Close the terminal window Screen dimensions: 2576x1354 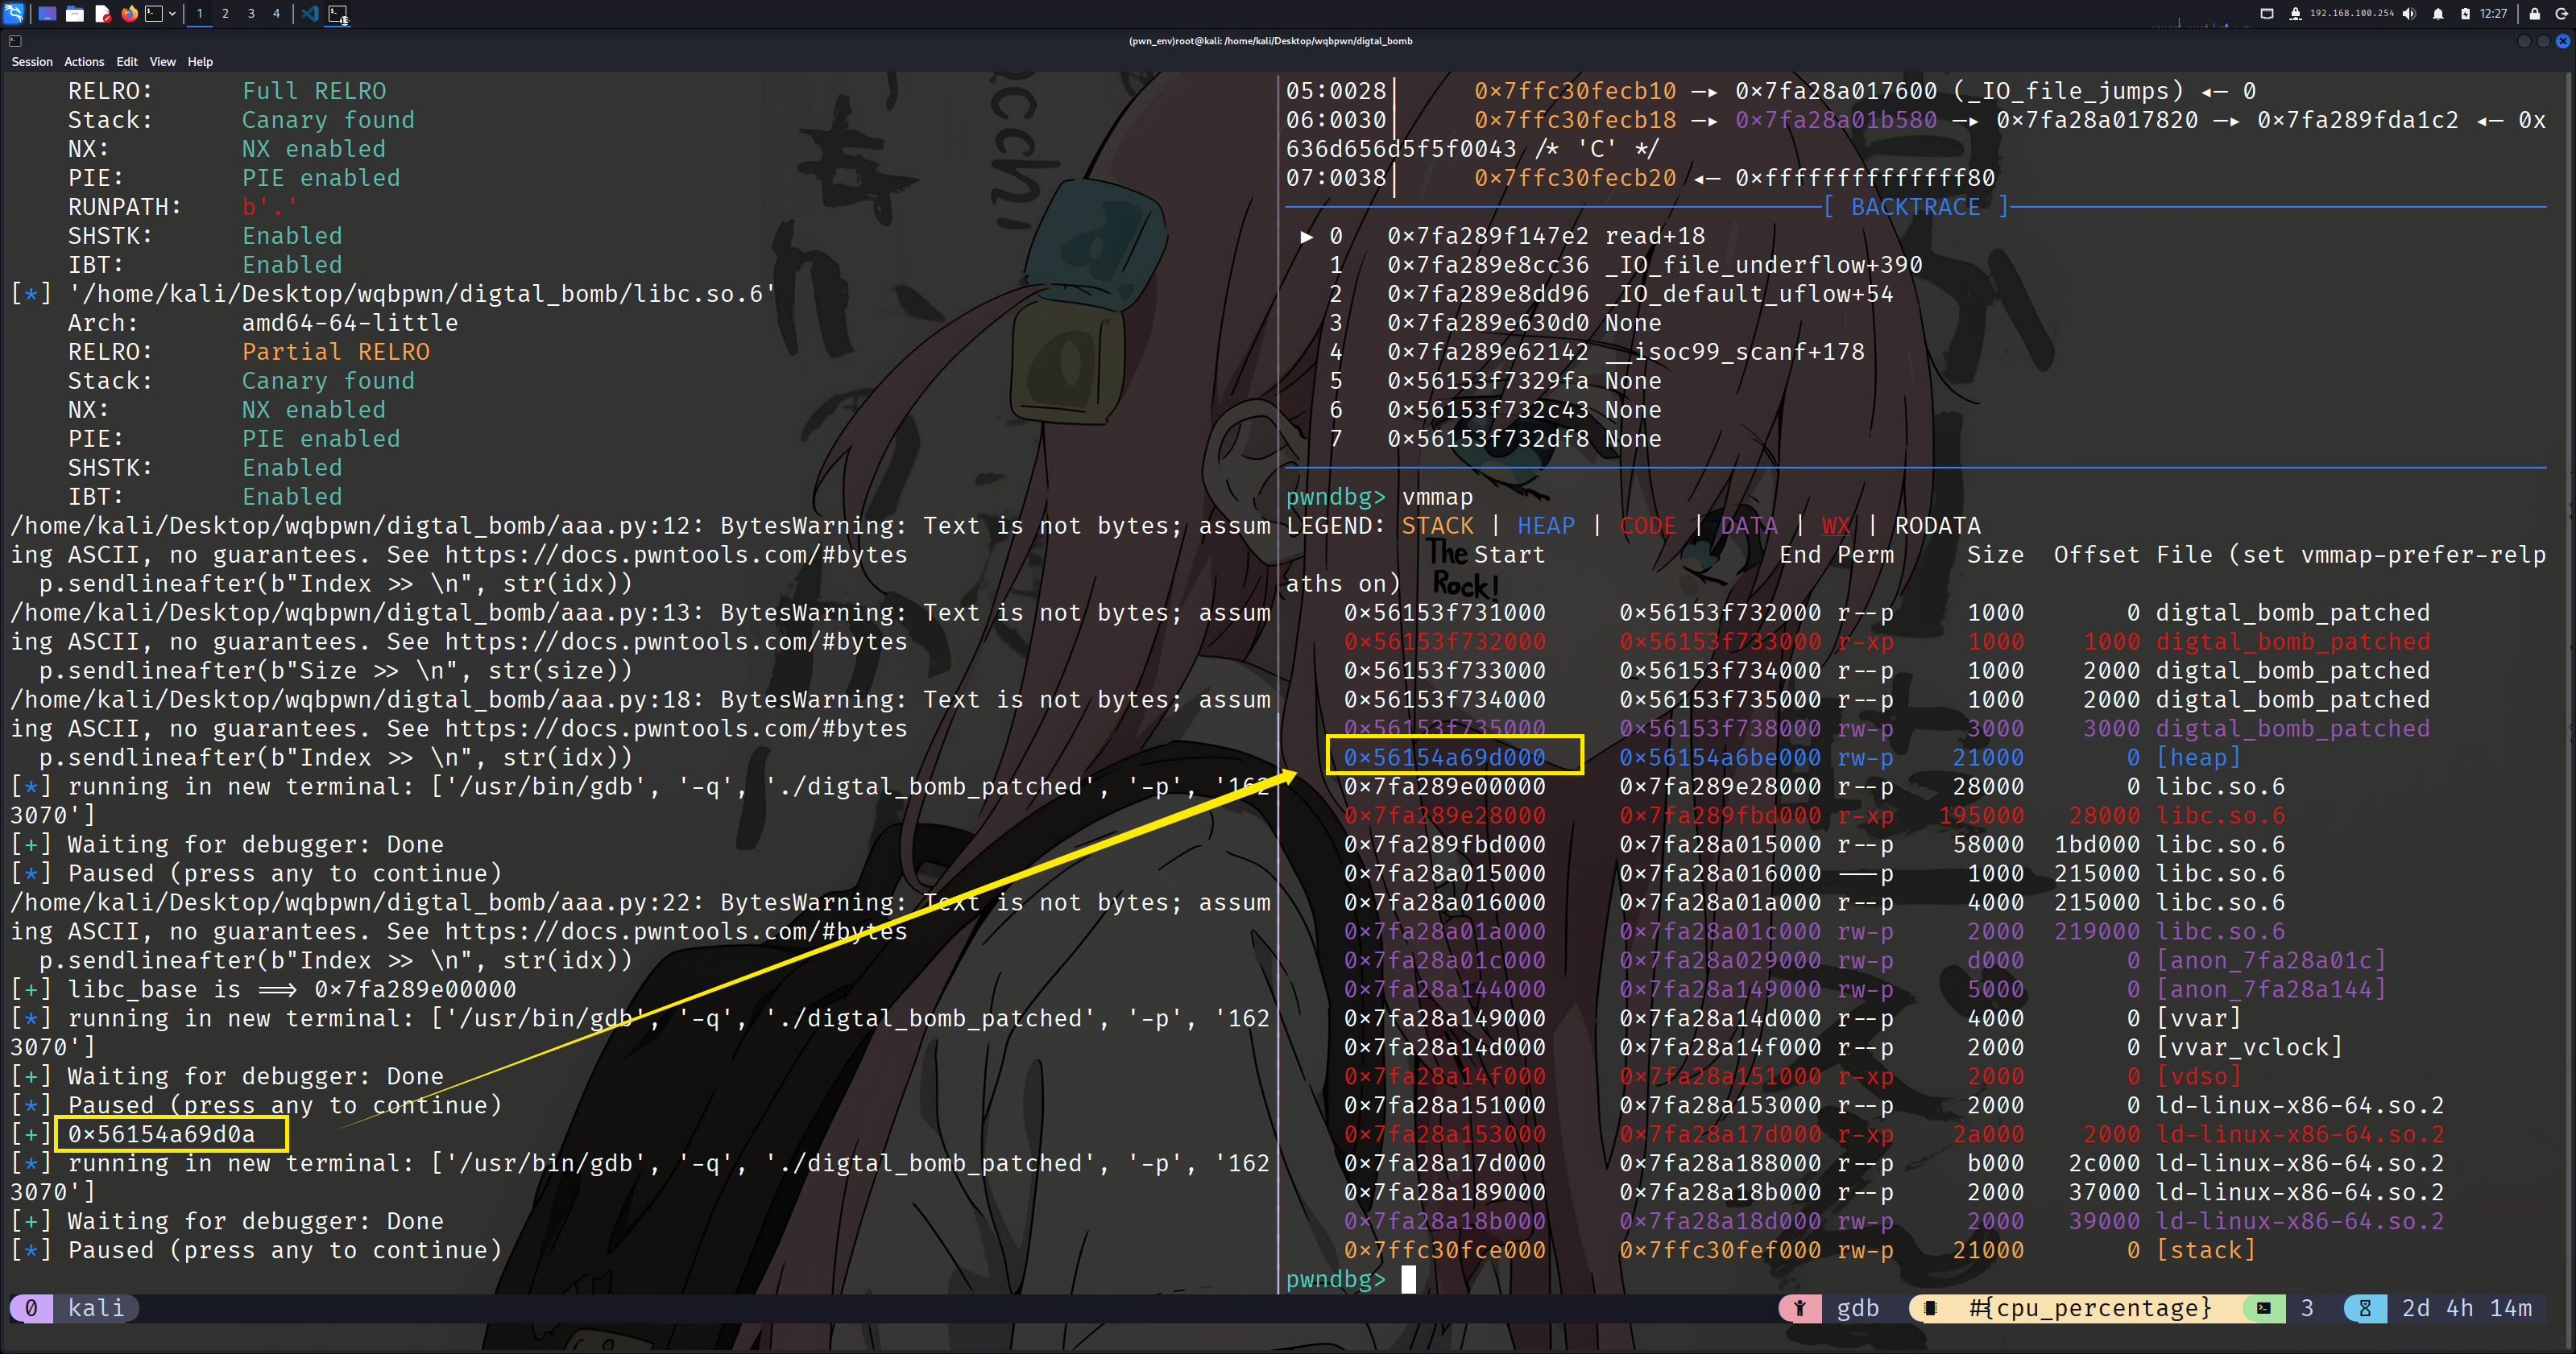2562,41
